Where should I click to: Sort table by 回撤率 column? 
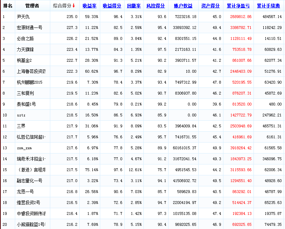pyautogui.click(x=134, y=6)
